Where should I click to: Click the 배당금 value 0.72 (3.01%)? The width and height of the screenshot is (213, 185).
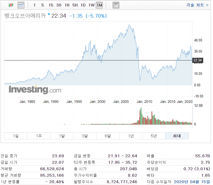click(197, 169)
